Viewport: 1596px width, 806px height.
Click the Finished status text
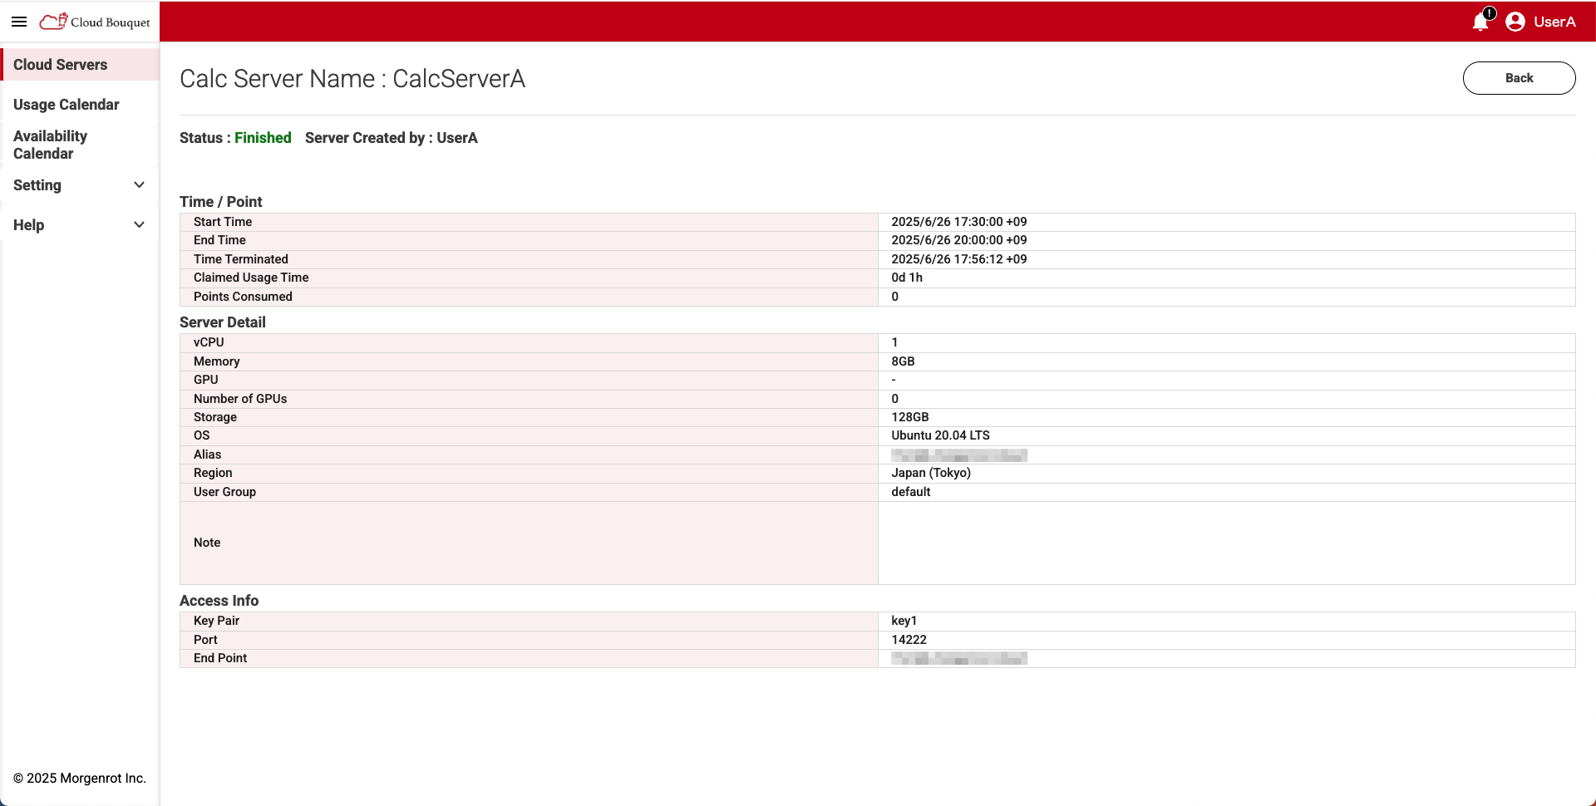263,138
